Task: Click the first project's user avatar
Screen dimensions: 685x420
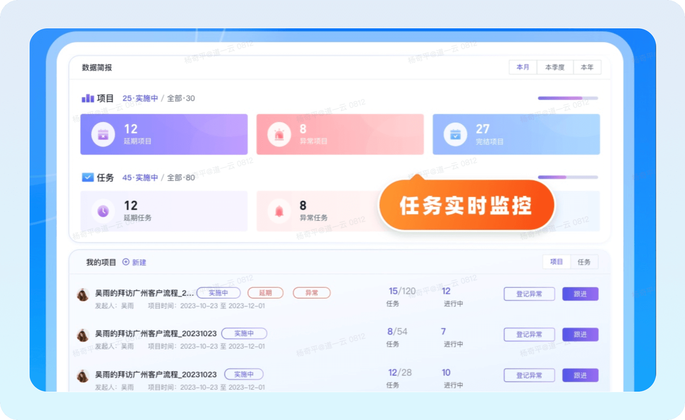Action: click(x=83, y=295)
